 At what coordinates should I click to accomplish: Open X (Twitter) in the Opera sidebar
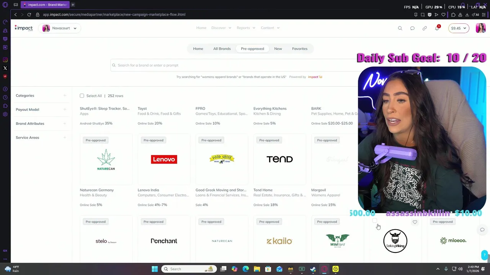click(5, 68)
